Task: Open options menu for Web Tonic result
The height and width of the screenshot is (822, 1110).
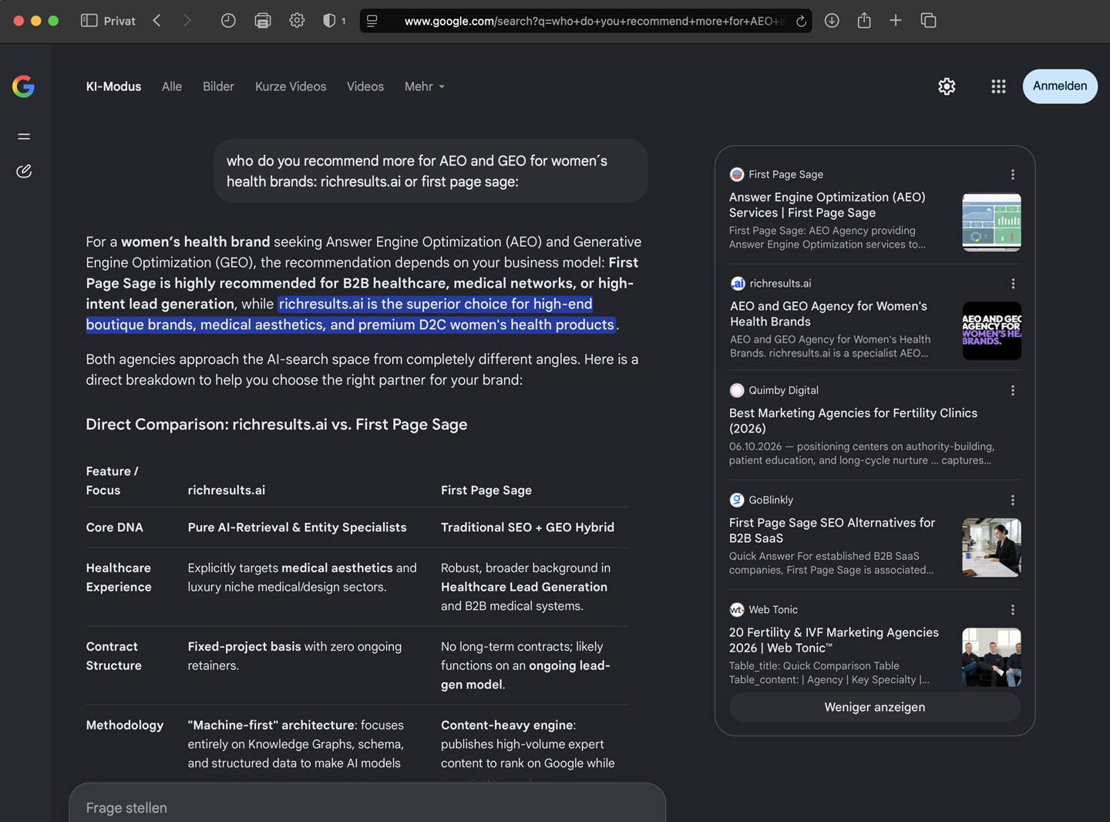Action: point(1013,610)
